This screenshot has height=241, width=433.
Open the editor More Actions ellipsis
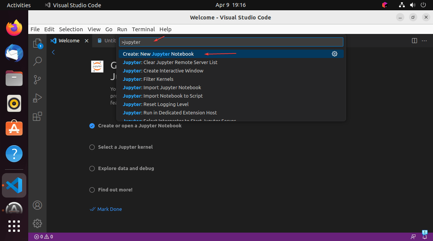424,40
